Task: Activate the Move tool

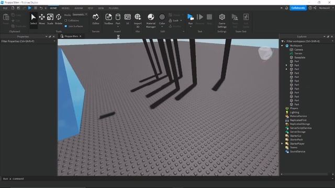Action: click(42, 19)
